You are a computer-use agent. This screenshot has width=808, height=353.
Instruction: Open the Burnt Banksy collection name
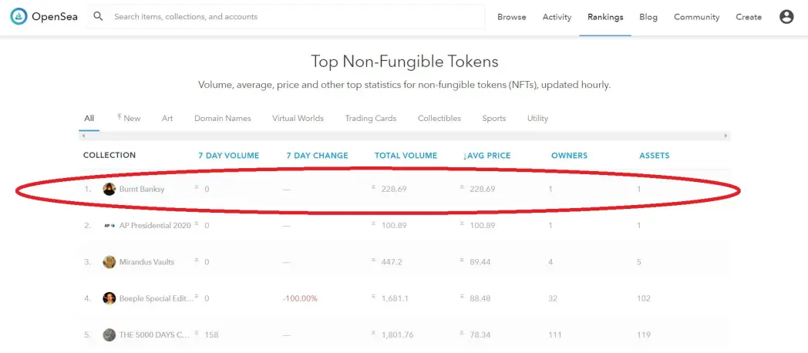point(142,189)
